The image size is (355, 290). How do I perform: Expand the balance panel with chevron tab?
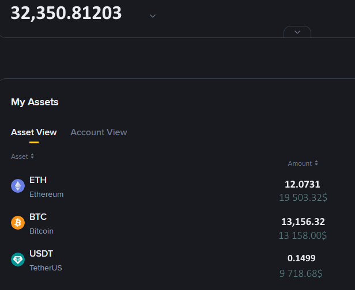tap(297, 32)
